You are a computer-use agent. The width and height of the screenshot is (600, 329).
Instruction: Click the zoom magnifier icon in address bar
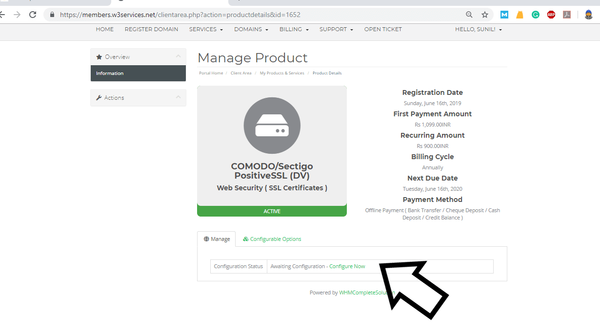469,15
